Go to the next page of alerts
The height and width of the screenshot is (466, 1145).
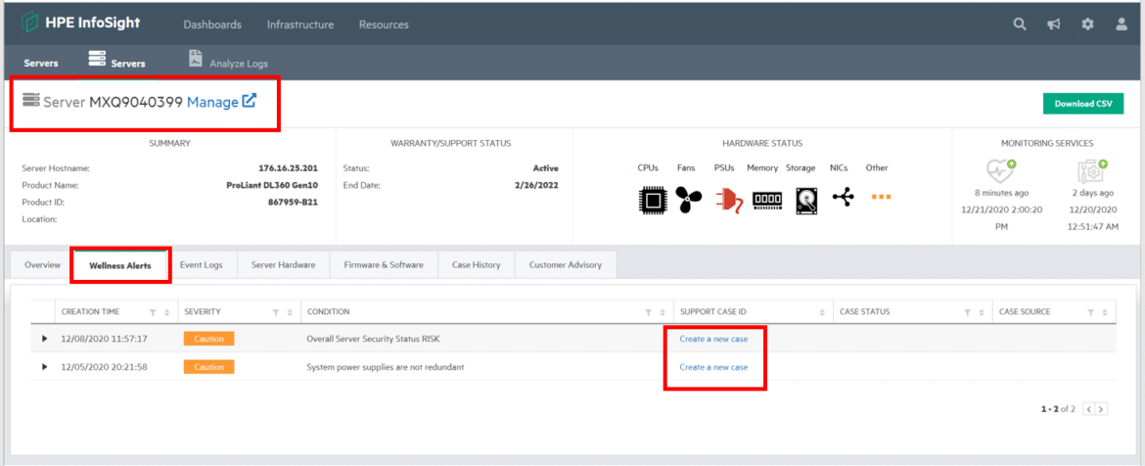[1101, 409]
